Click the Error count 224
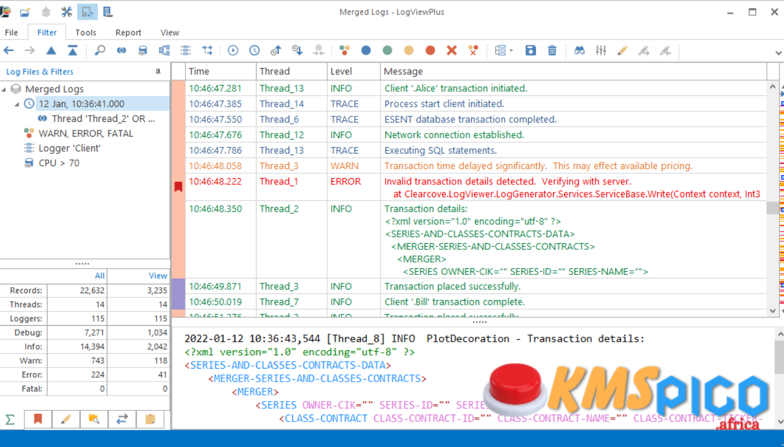Image resolution: width=784 pixels, height=447 pixels. tap(97, 375)
